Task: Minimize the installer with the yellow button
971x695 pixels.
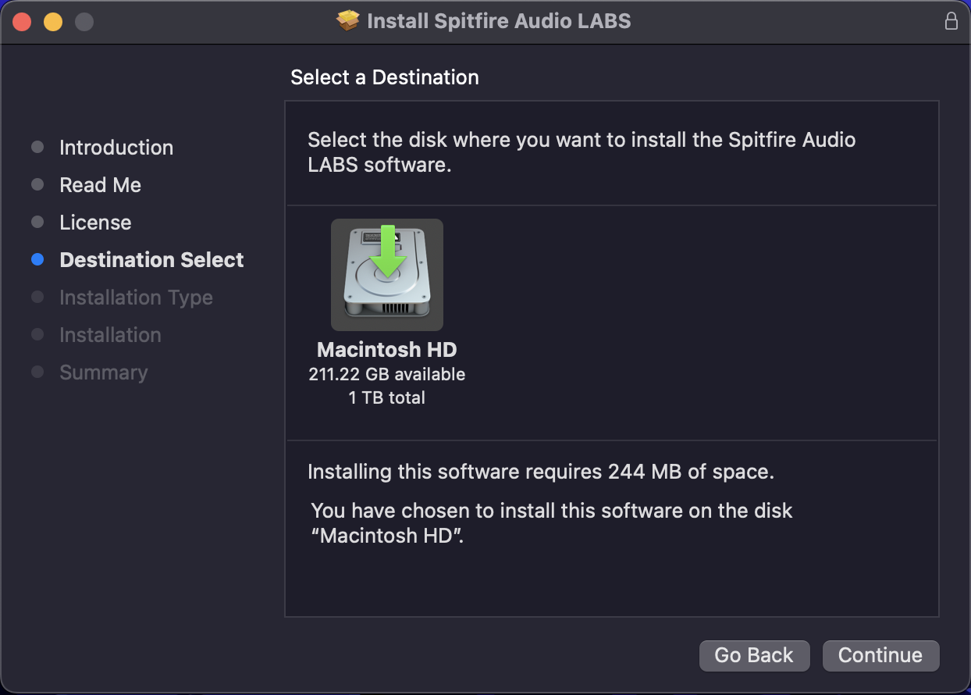Action: 53,22
